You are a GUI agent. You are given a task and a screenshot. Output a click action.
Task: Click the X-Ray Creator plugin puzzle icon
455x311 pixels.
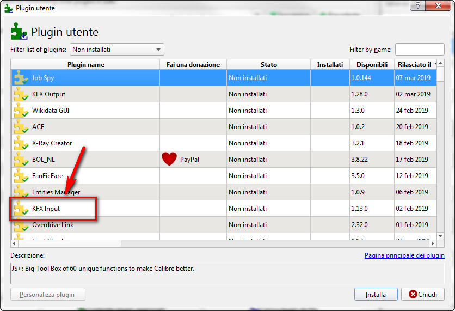pos(21,143)
